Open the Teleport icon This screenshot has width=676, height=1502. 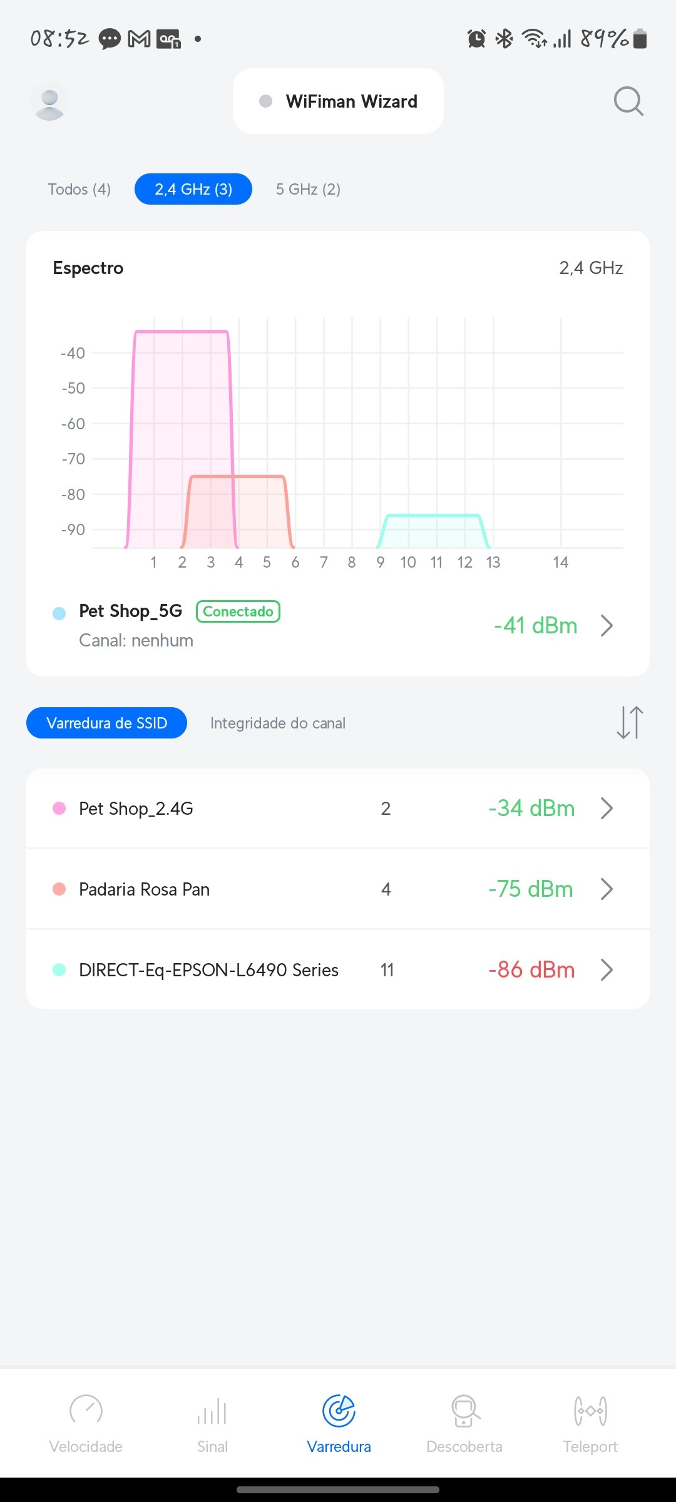pos(590,1411)
